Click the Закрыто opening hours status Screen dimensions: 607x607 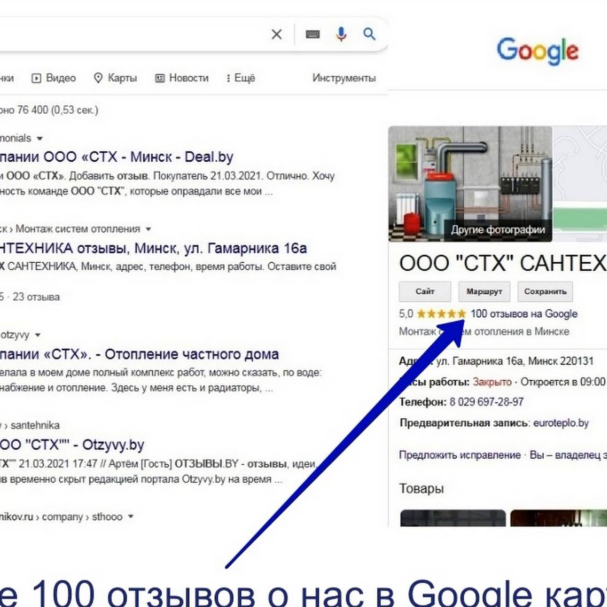click(492, 382)
